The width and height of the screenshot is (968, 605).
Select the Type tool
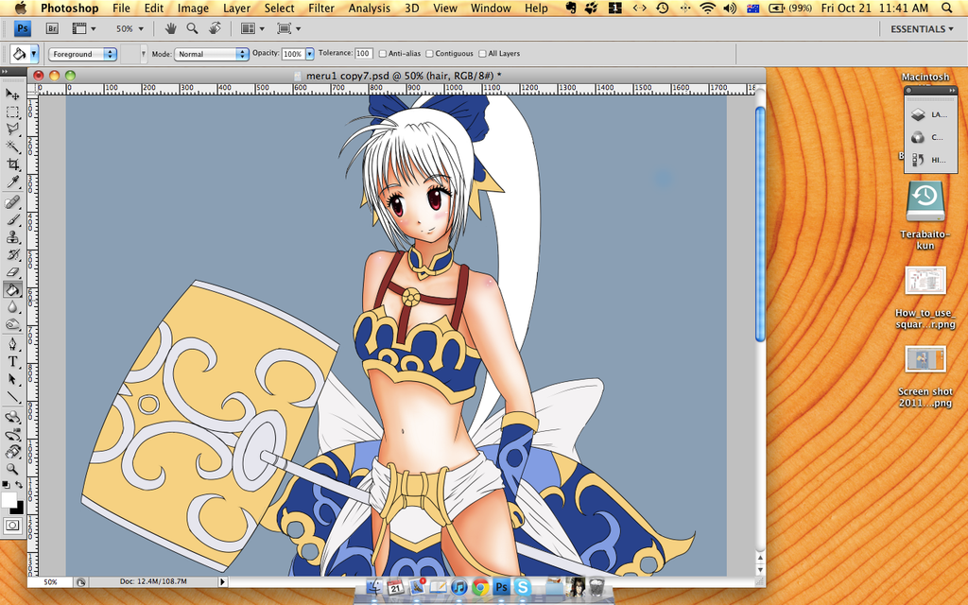pos(12,362)
